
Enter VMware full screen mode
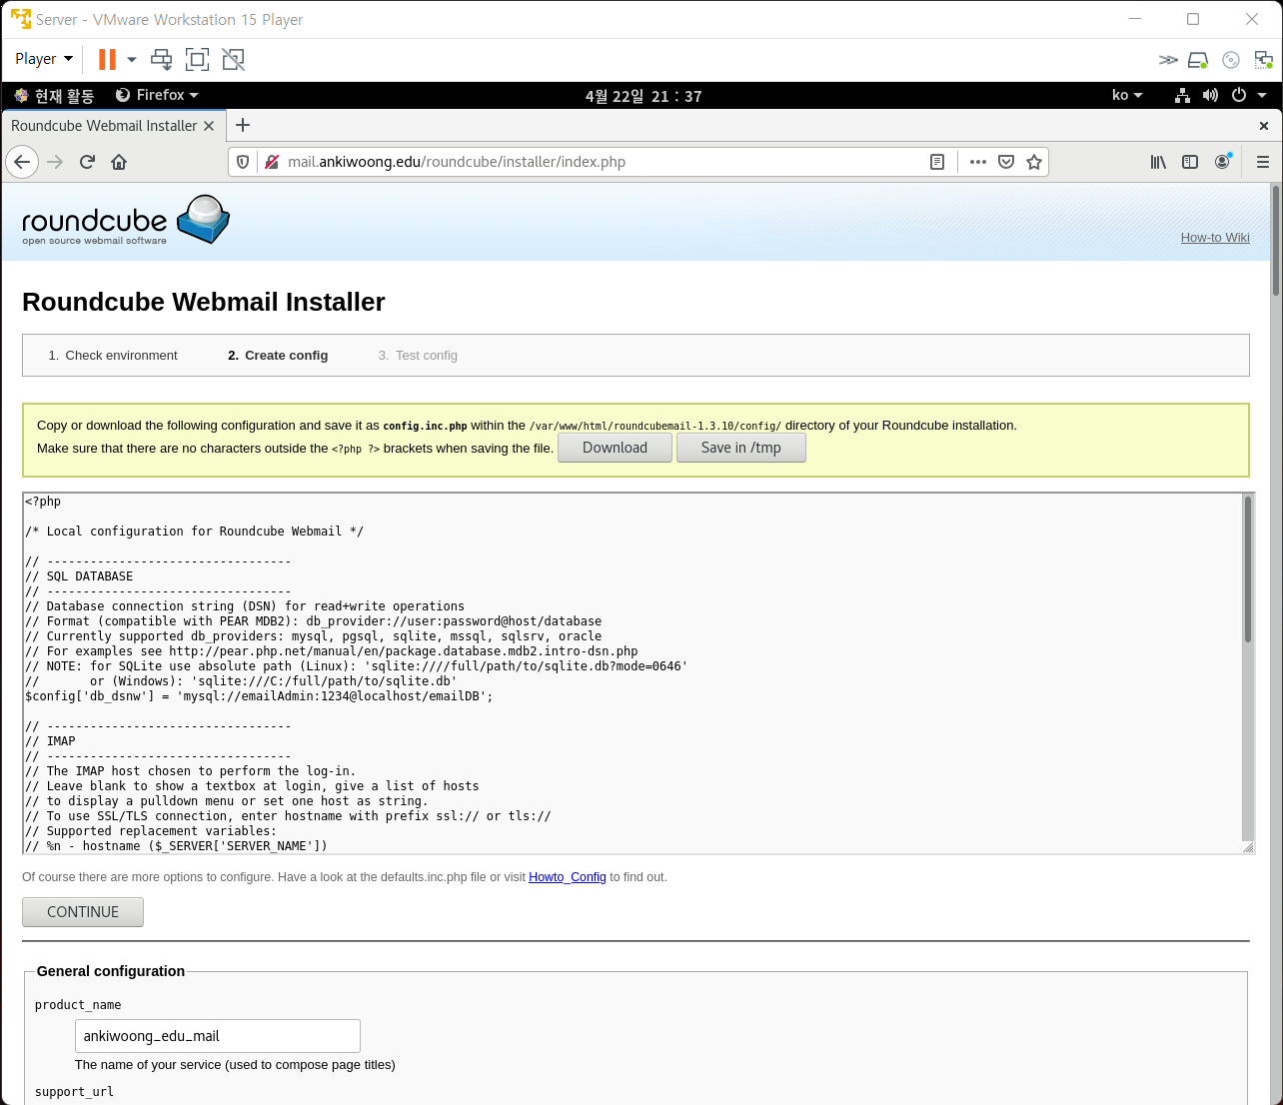pyautogui.click(x=198, y=60)
